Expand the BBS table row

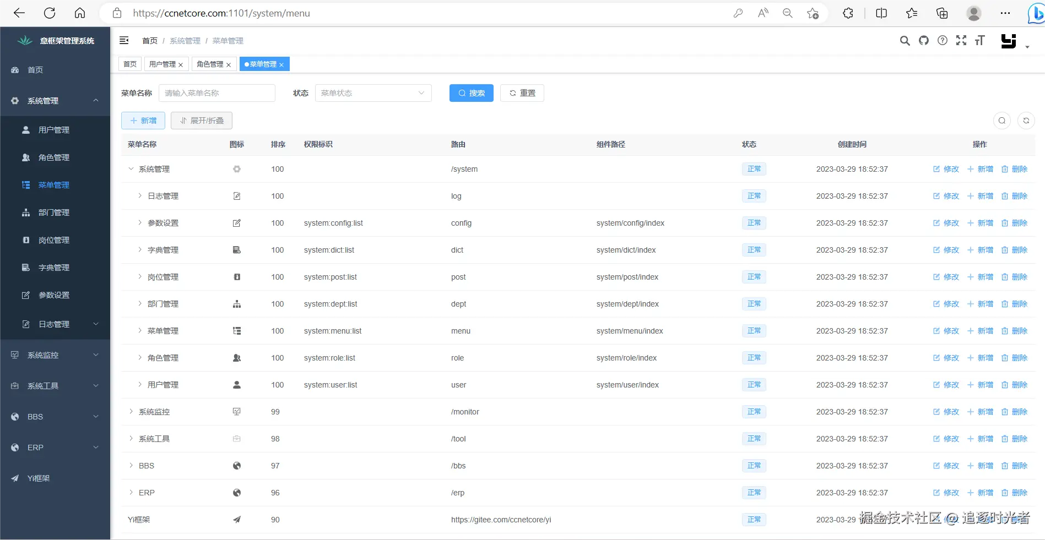point(131,466)
